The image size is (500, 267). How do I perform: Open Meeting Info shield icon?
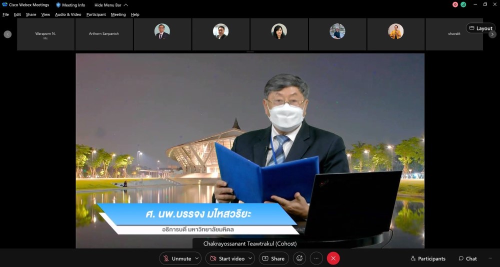58,5
